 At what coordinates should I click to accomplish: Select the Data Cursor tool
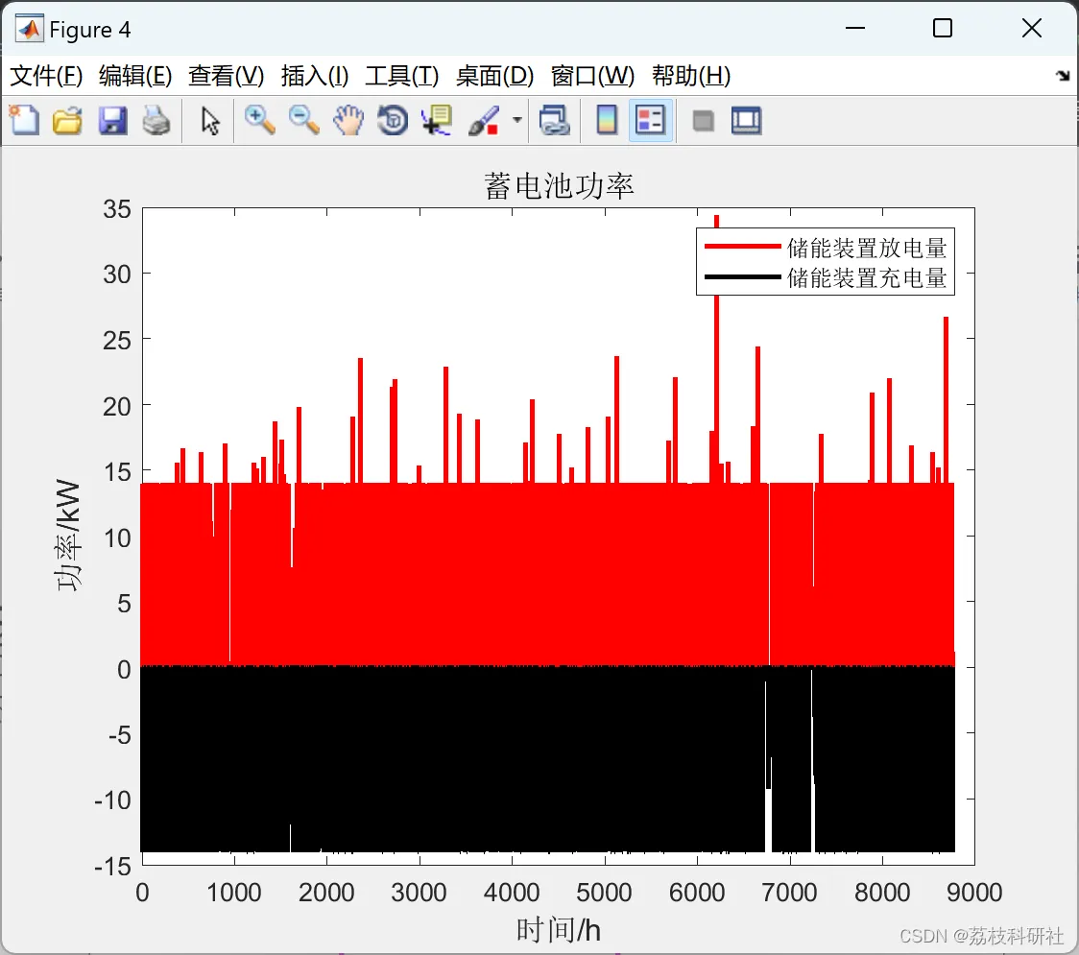[437, 120]
